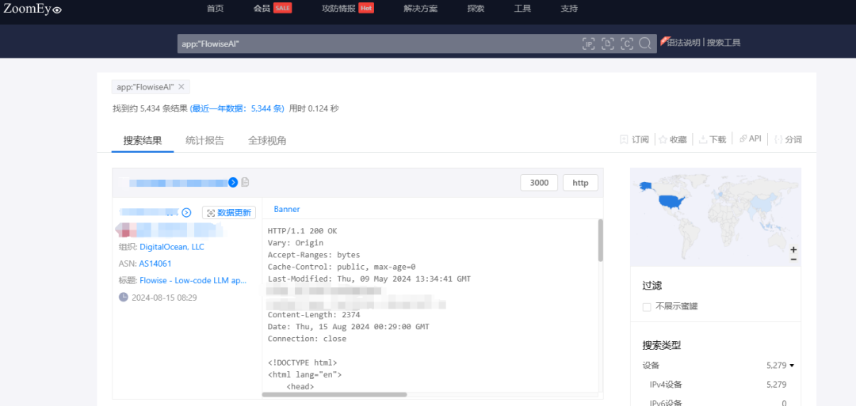Click the 分词 tokenizer icon
This screenshot has height=406, width=856.
tap(778, 139)
